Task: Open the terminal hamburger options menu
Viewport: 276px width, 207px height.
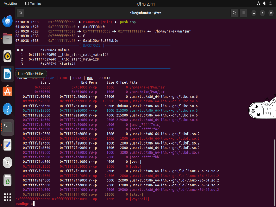Action: coord(244,13)
